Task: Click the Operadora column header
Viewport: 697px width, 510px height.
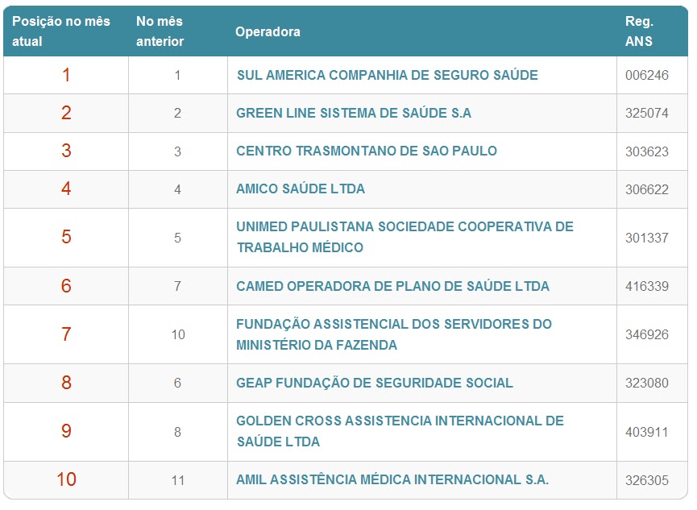Action: coord(268,31)
